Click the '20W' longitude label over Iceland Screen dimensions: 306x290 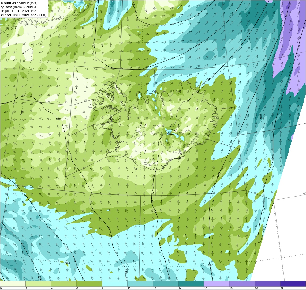click(x=141, y=124)
